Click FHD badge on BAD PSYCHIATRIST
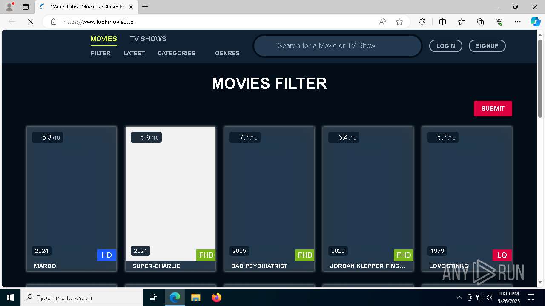 coord(305,255)
